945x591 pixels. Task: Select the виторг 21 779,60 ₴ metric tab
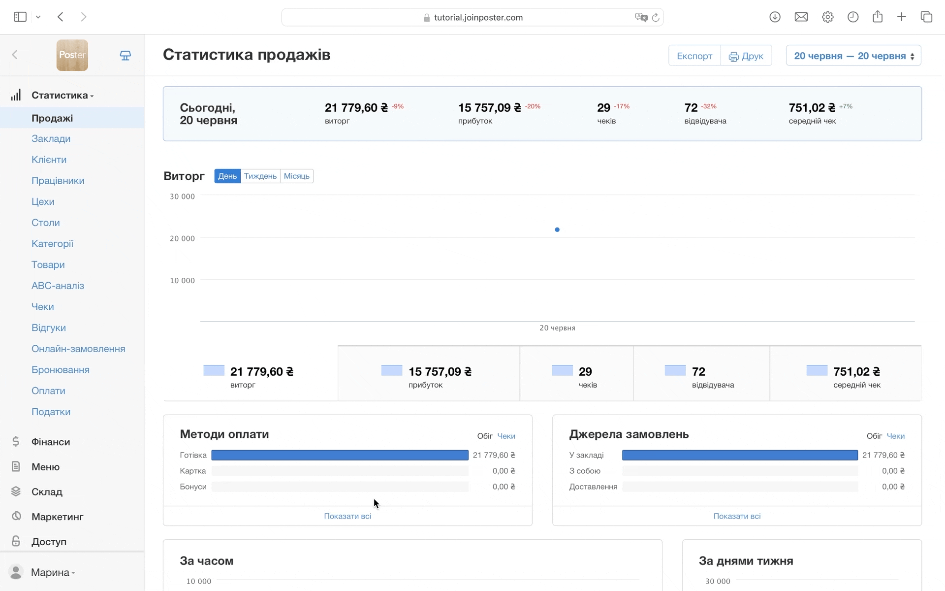(x=251, y=374)
